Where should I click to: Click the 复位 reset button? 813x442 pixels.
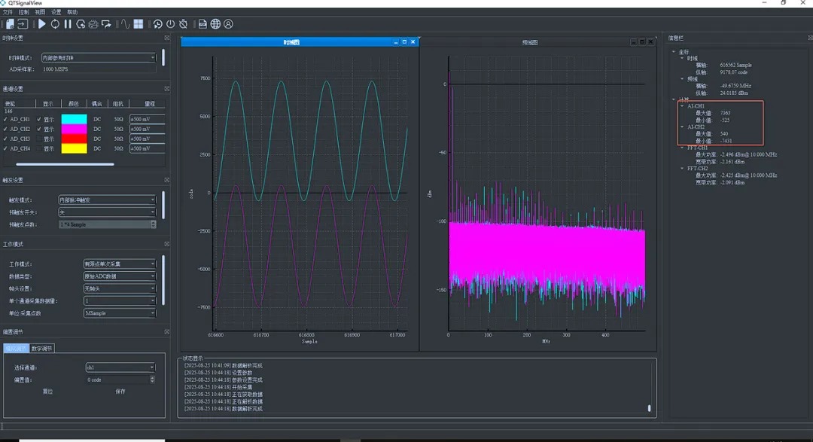point(47,392)
